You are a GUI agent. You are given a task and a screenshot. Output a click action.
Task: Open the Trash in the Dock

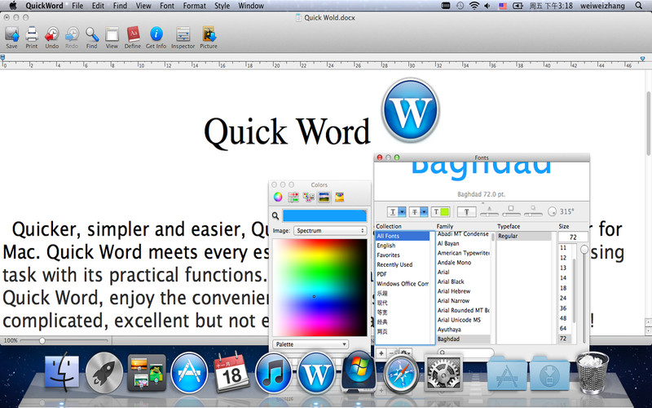[x=593, y=373]
